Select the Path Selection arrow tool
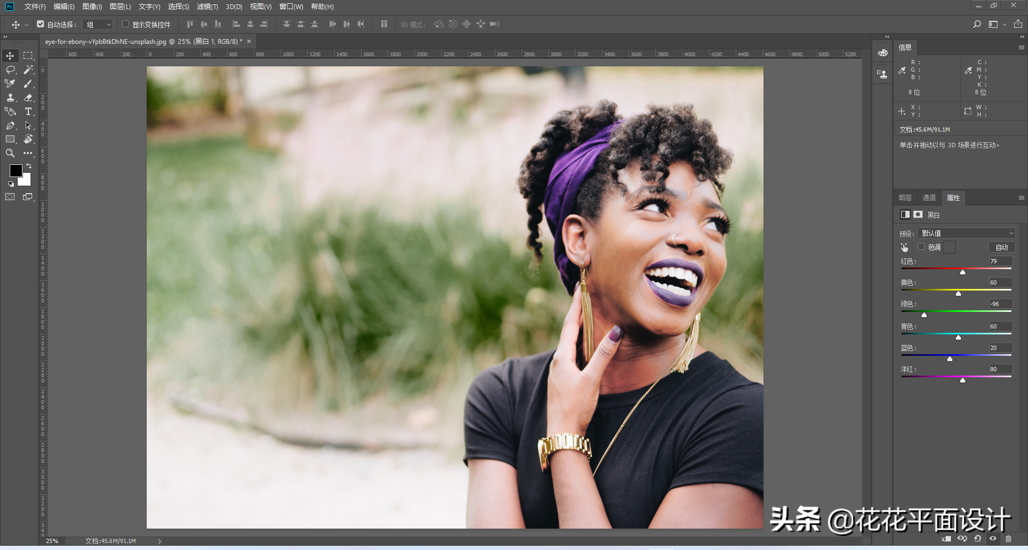The width and height of the screenshot is (1028, 550). tap(28, 125)
